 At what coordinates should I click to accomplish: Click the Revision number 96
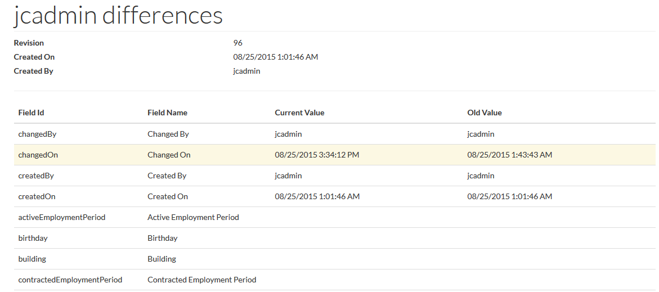(x=238, y=43)
